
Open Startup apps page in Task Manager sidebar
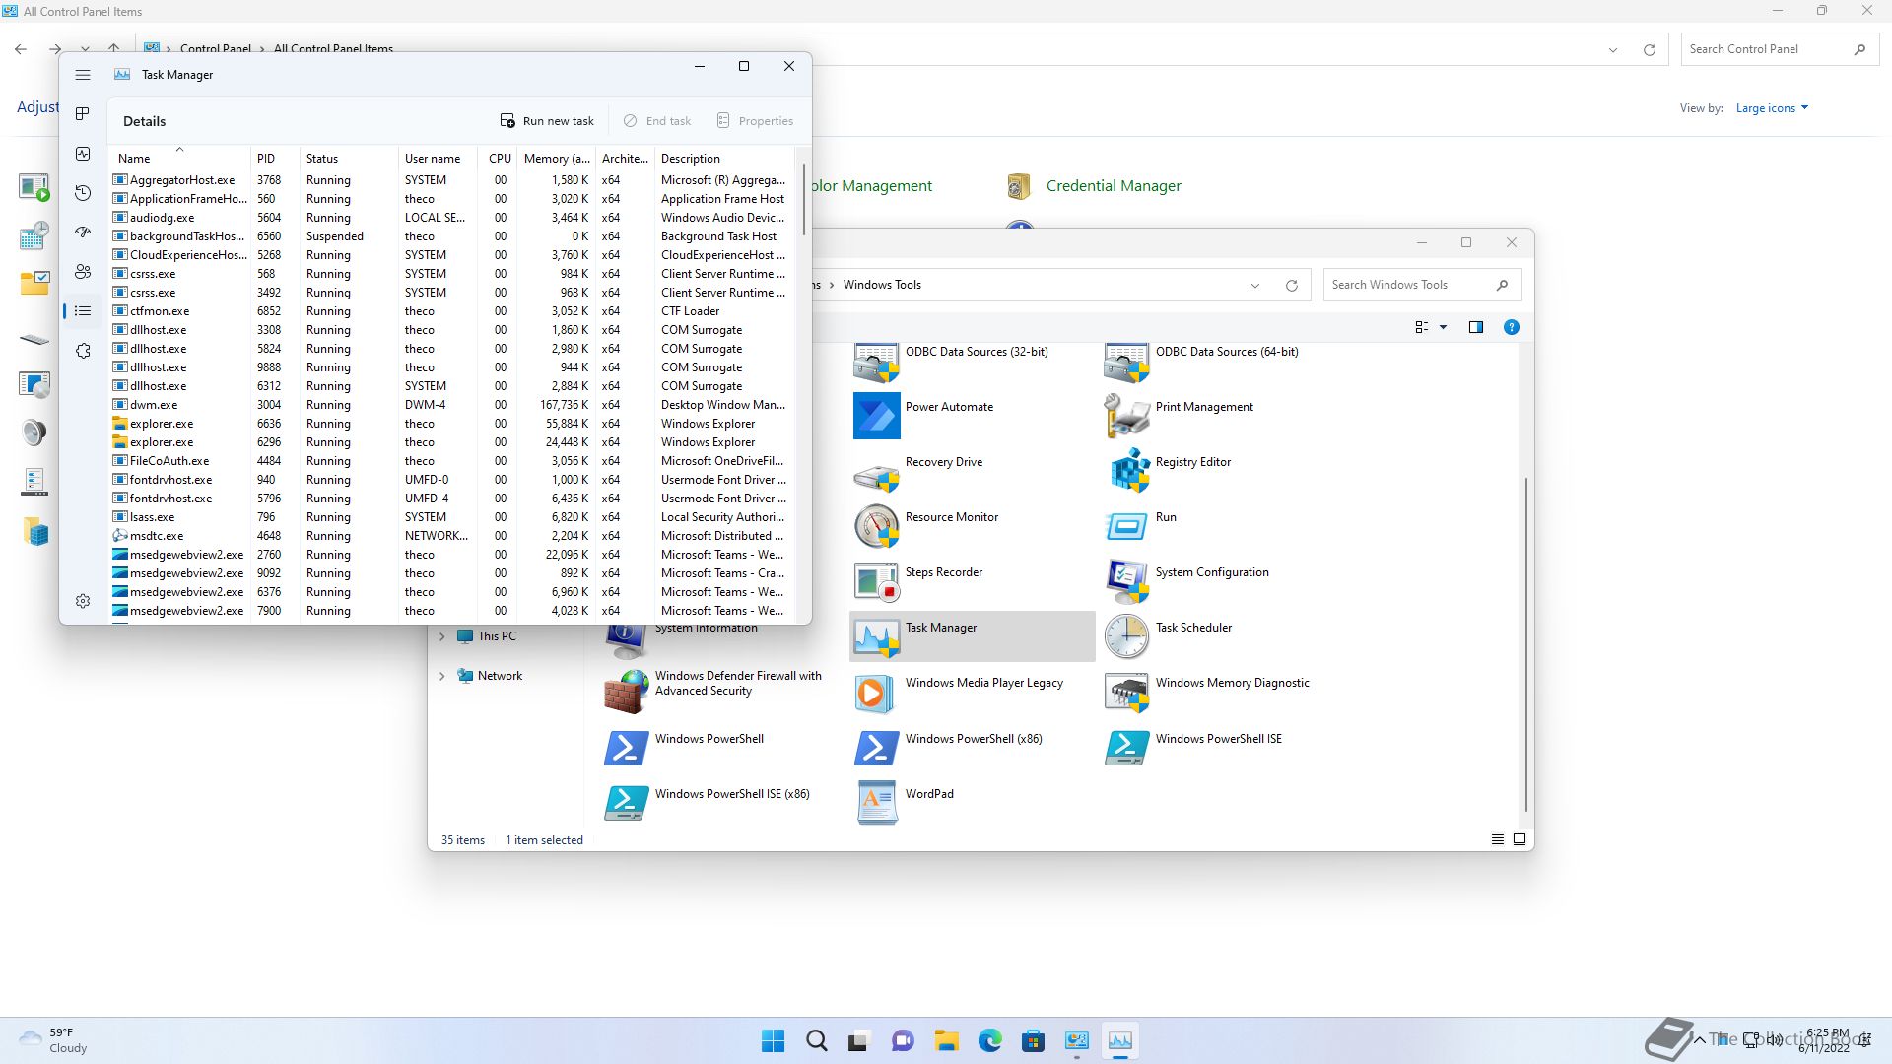click(83, 233)
